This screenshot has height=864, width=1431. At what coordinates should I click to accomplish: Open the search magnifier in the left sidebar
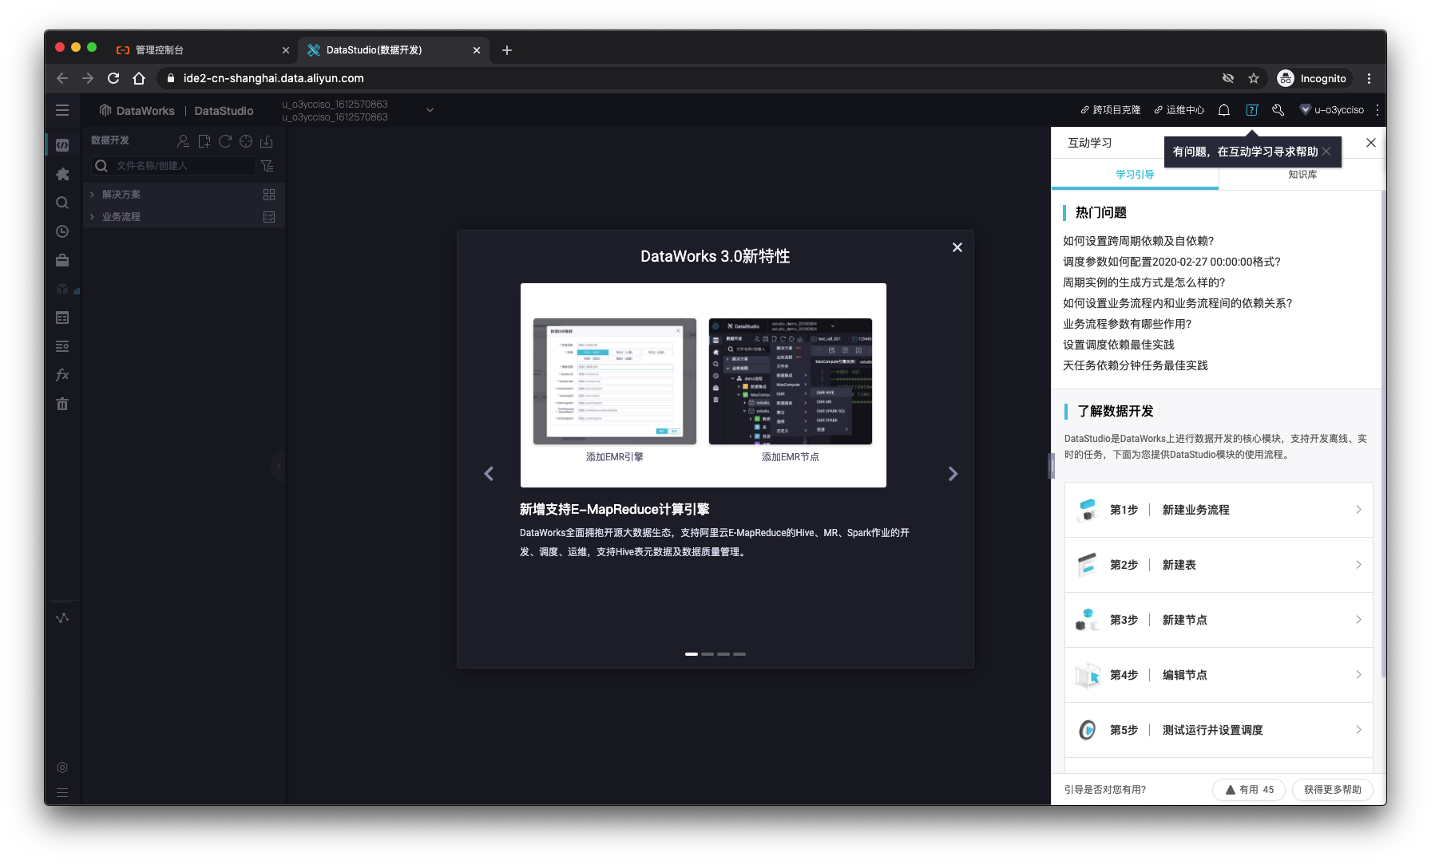(x=61, y=203)
